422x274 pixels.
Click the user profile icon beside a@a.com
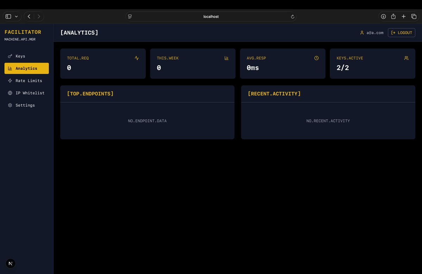(x=362, y=33)
